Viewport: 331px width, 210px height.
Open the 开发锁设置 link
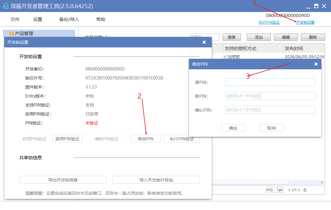click(x=305, y=22)
